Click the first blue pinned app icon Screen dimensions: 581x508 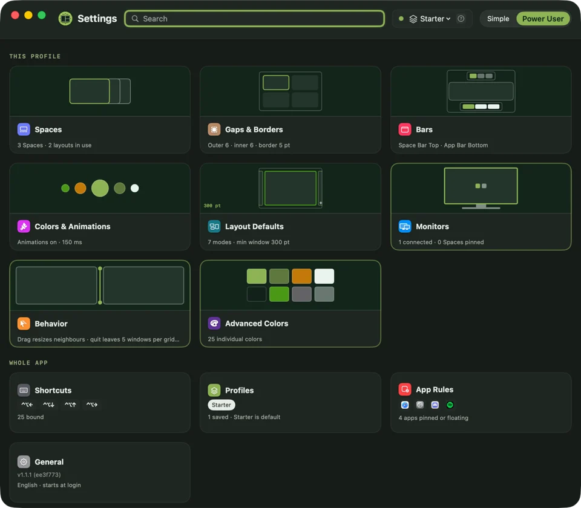(x=405, y=405)
